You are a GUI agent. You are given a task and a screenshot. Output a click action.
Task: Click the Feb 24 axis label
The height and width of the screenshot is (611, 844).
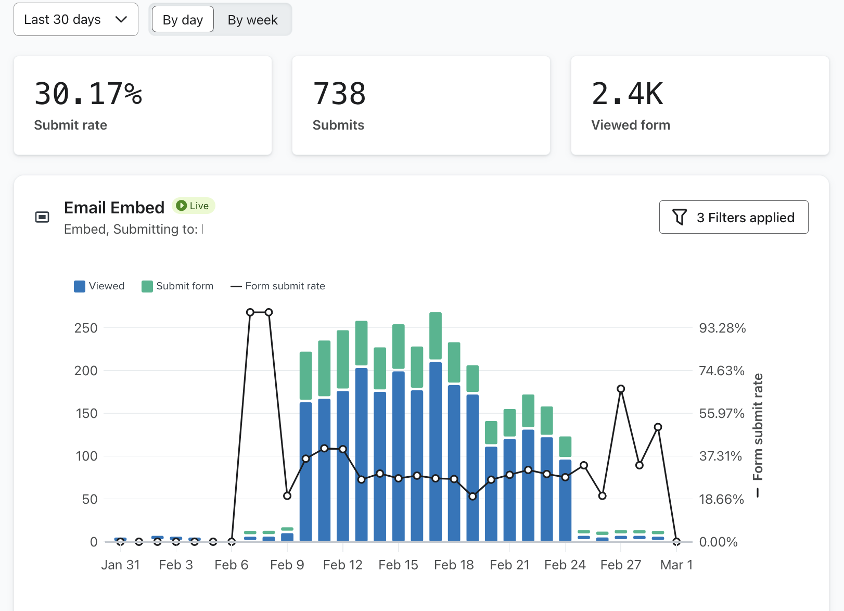tap(565, 565)
